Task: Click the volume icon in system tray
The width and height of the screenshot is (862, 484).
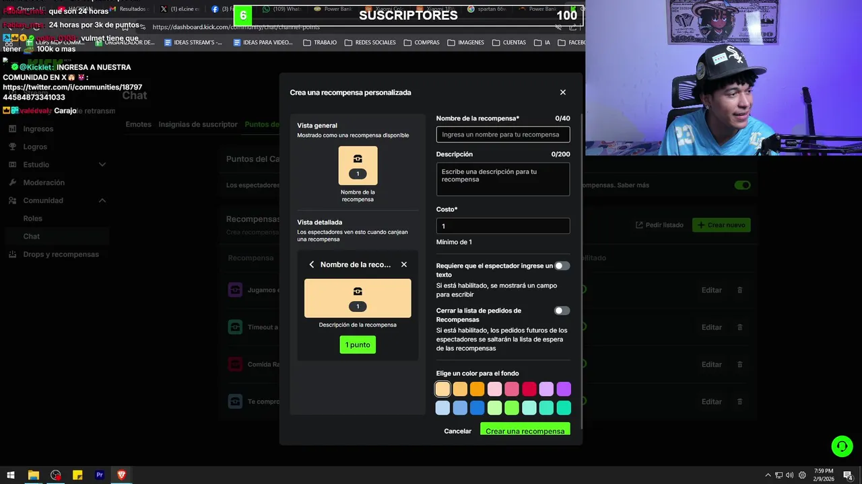Action: point(789,475)
